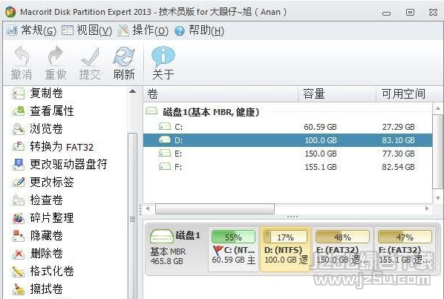Open the 视图(V) menu
Viewport: 444px width, 299px height.
pos(87,30)
